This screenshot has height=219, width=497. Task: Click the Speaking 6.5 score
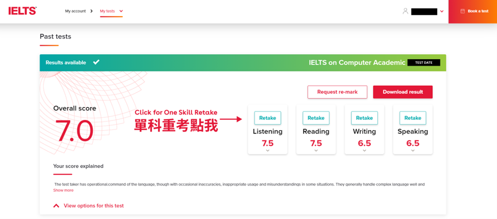click(412, 143)
